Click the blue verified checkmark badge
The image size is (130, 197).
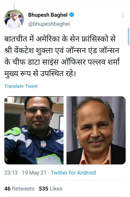coord(71,15)
